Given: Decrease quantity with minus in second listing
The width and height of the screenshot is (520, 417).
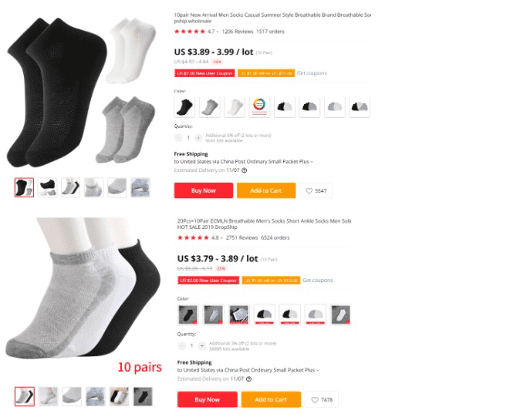Looking at the screenshot, I should click(x=181, y=346).
